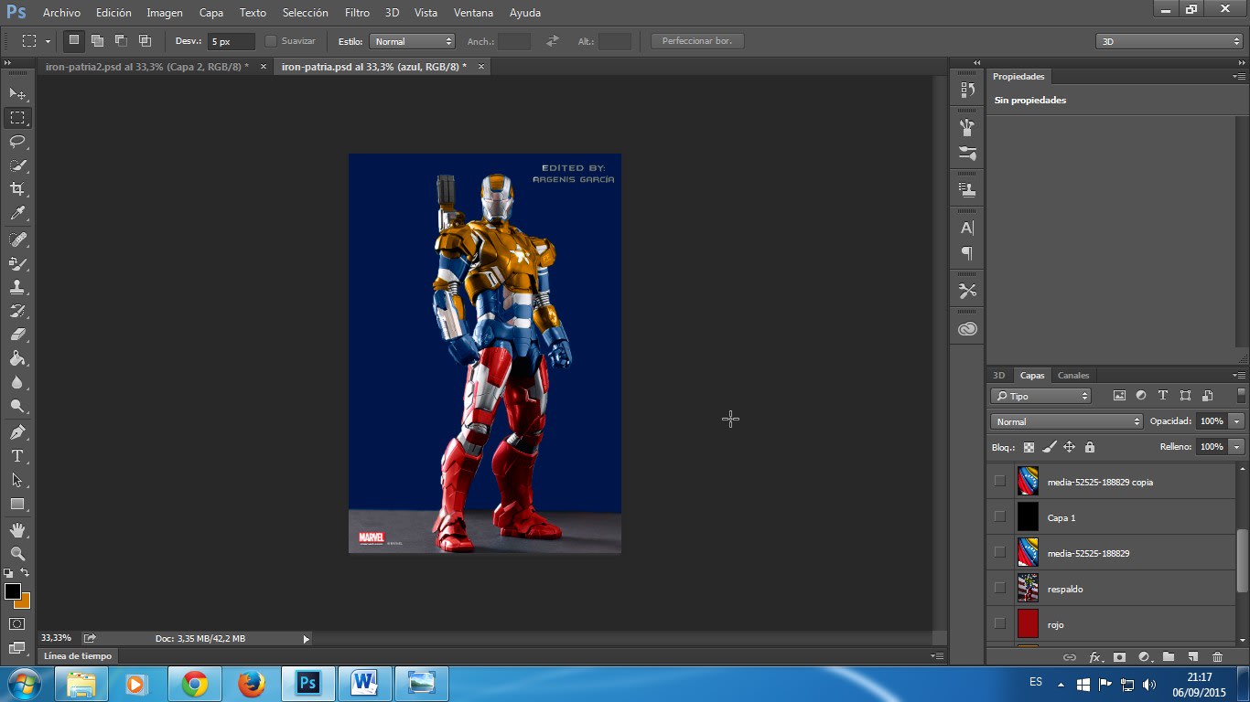Select the Path Selection tool
Screen dimensions: 1250x702
17,479
